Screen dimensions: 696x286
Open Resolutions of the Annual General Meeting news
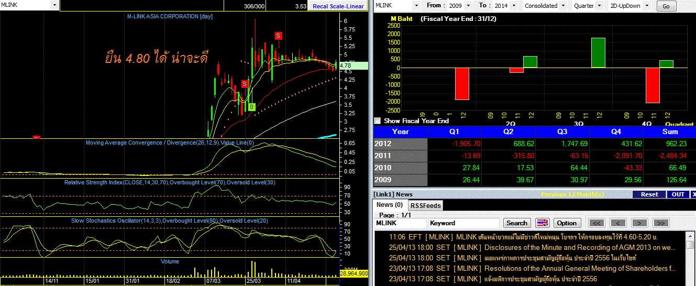tap(533, 268)
